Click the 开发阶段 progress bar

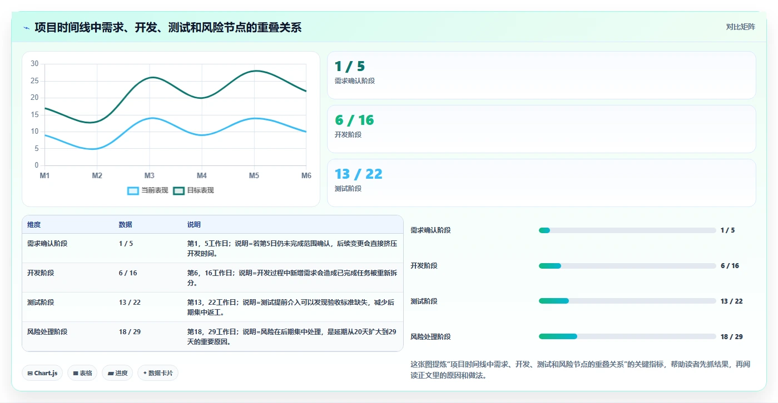click(627, 266)
